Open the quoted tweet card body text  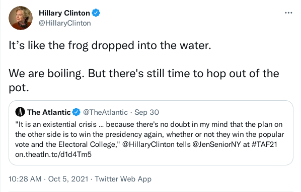(149, 139)
